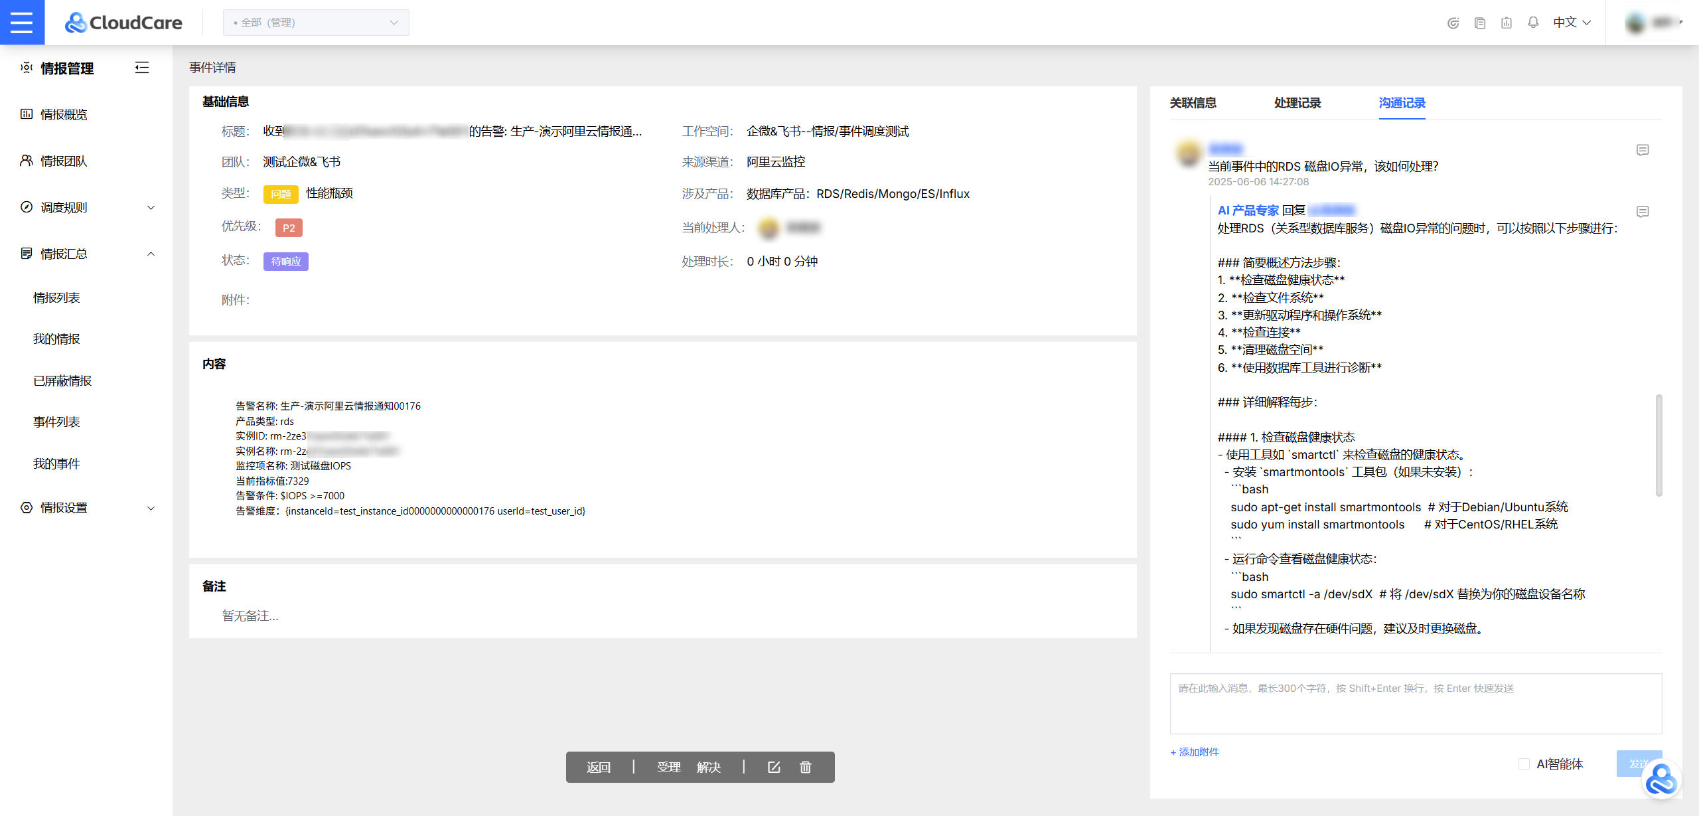
Task: Click the message input box
Action: [x=1416, y=704]
